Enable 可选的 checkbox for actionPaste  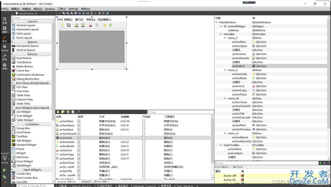144,159
